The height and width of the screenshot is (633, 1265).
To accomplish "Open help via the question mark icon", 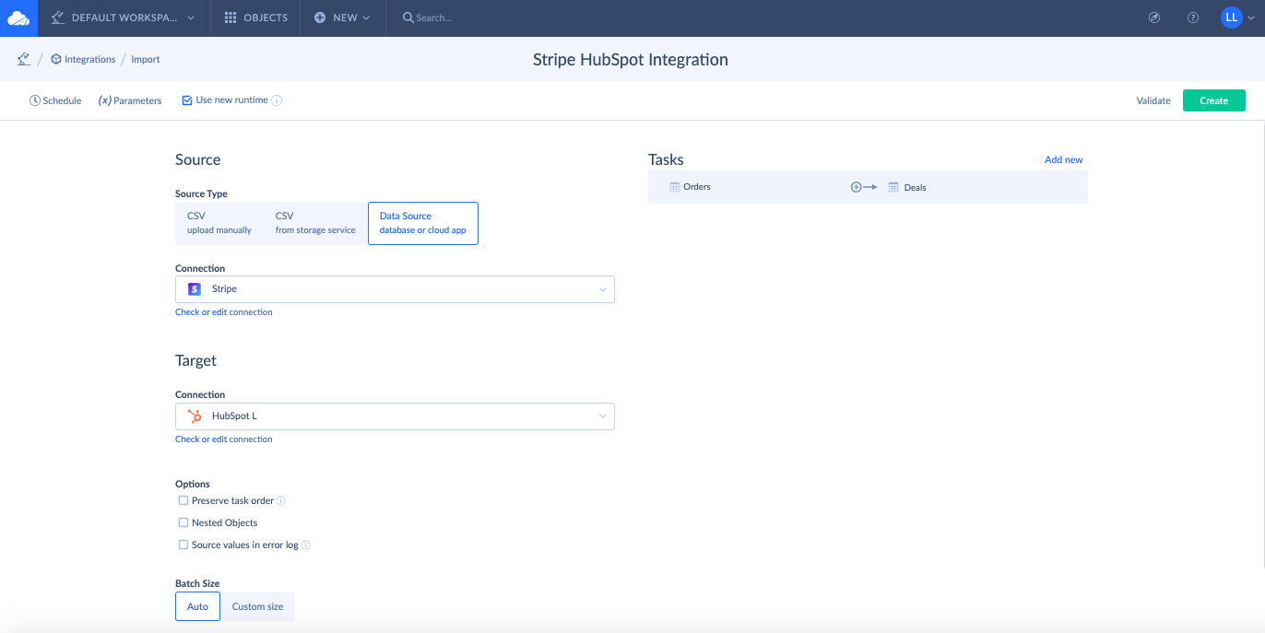I will (x=1192, y=17).
